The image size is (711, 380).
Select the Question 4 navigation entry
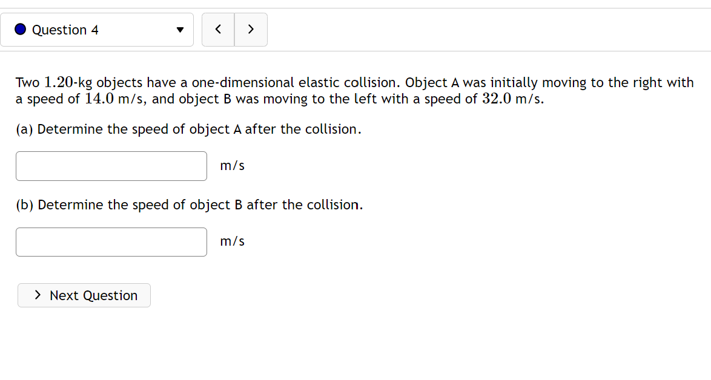point(97,29)
